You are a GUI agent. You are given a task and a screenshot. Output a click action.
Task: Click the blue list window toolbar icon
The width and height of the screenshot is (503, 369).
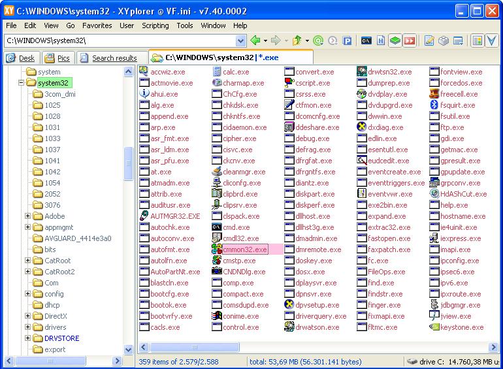point(458,40)
